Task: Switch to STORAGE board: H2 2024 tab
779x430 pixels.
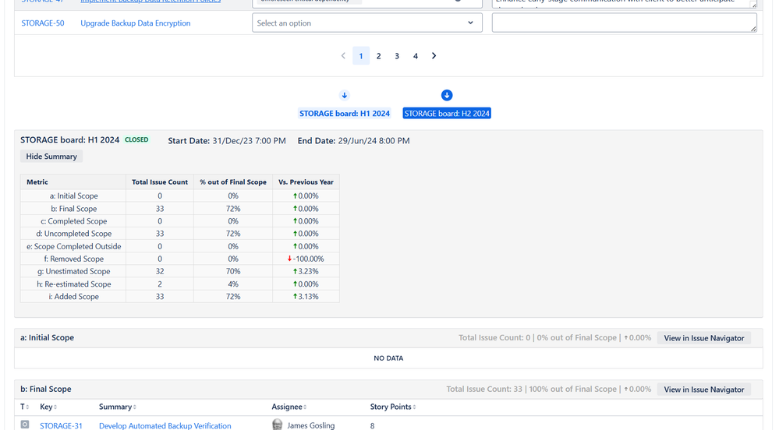Action: click(447, 114)
